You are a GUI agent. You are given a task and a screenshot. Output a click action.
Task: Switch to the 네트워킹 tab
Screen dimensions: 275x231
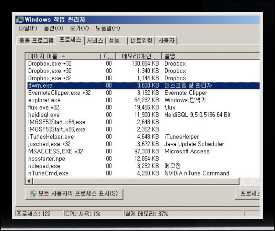tap(141, 41)
